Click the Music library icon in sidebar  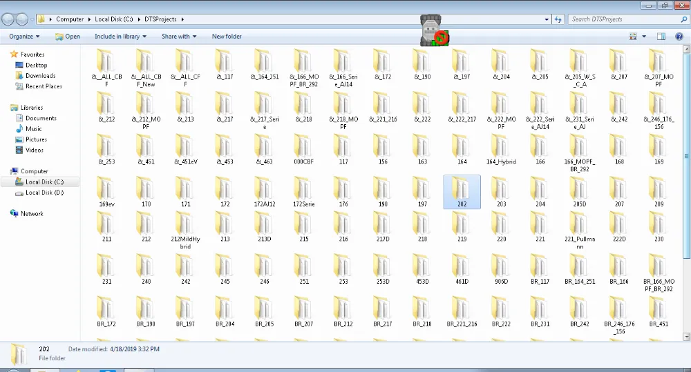coord(19,129)
